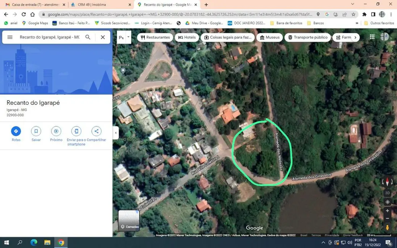397x248 pixels.
Task: Click the search magnifier icon
Action: [88, 37]
